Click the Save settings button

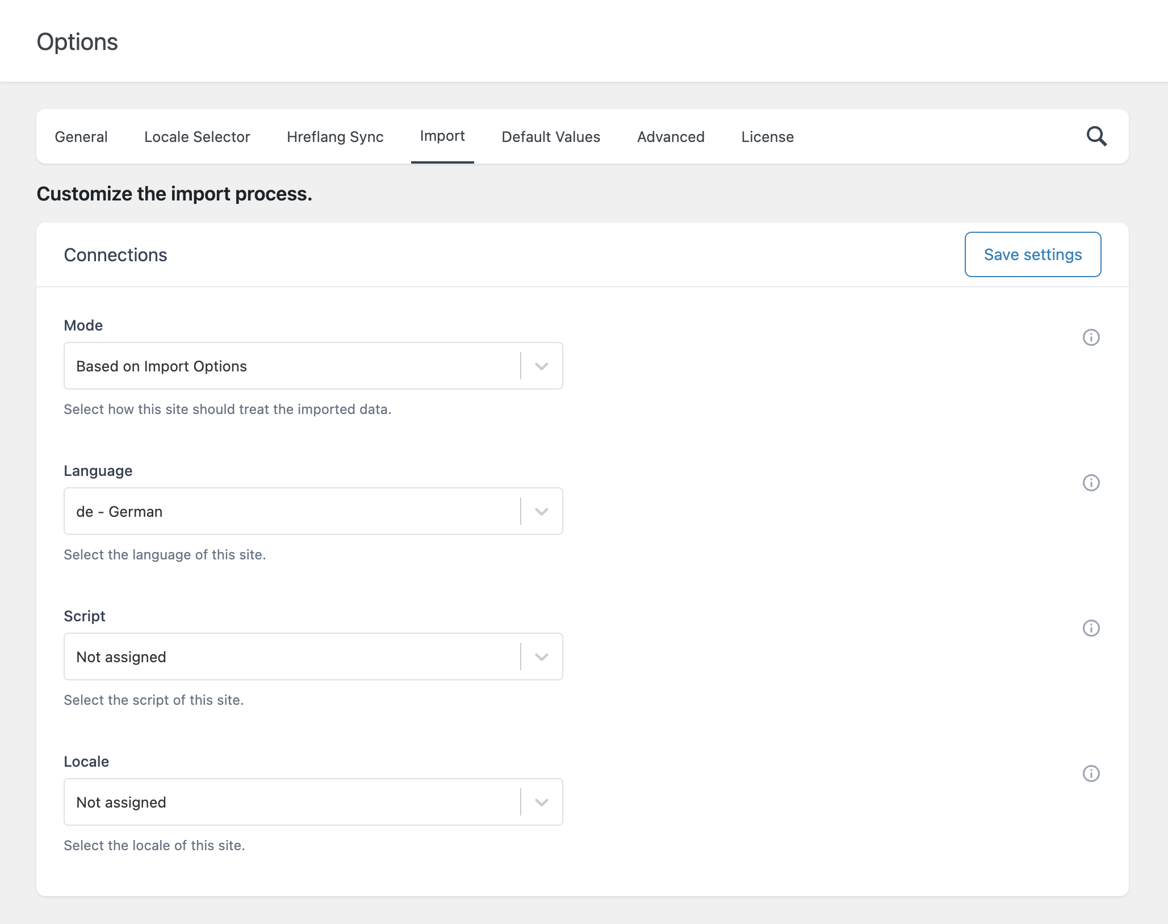[1032, 254]
